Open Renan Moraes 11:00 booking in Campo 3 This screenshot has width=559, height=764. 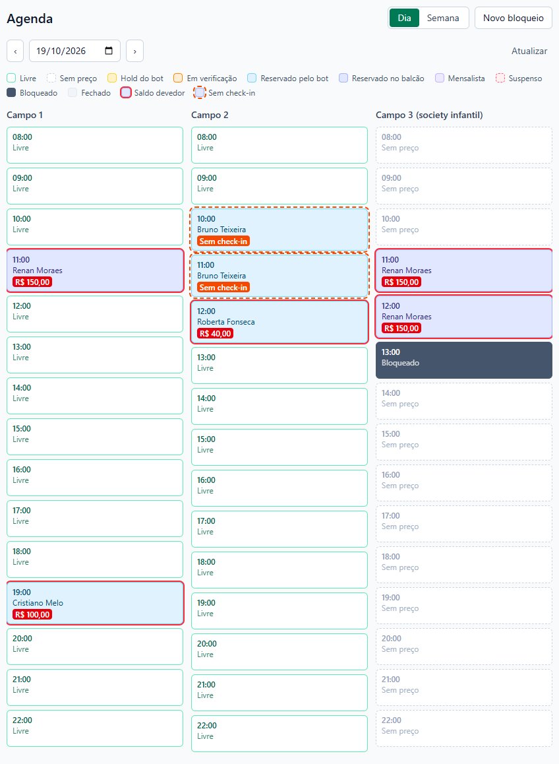[464, 271]
